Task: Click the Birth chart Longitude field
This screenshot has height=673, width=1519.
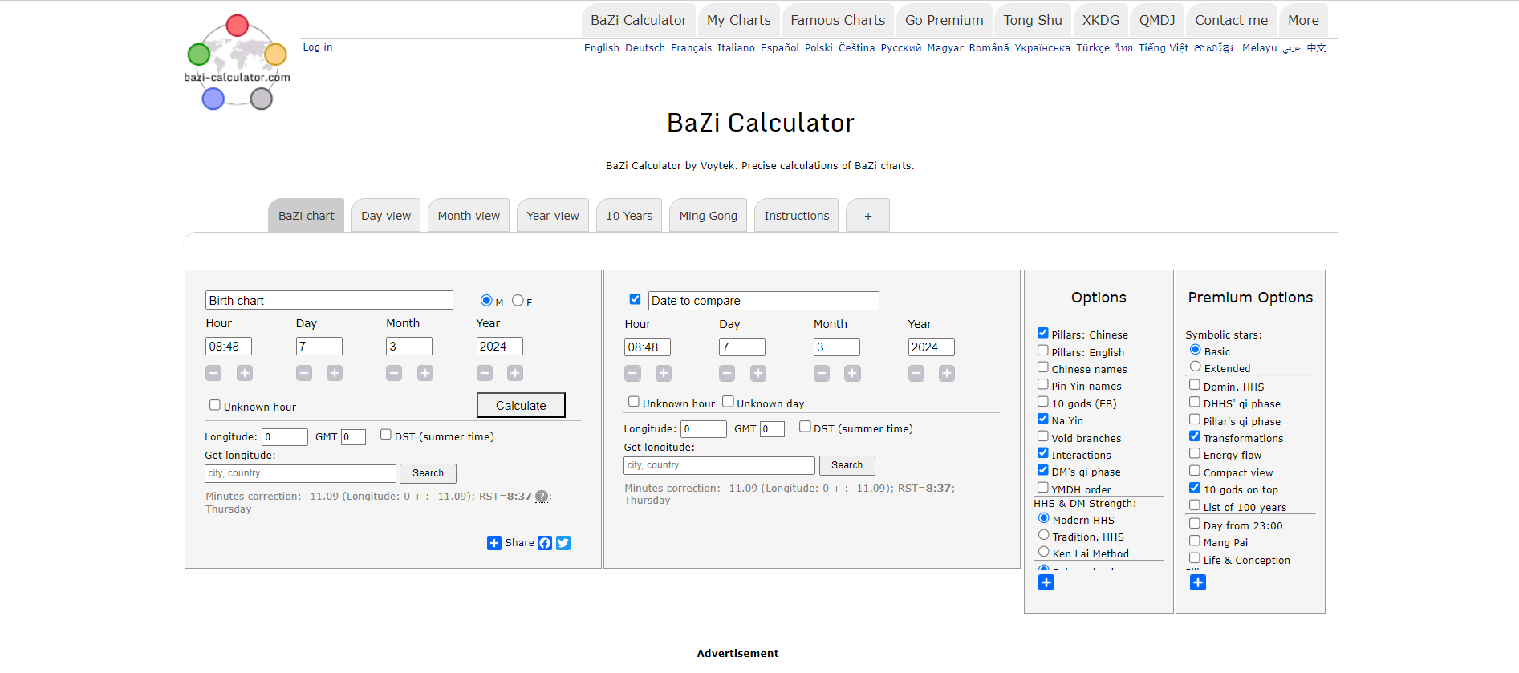Action: click(285, 437)
